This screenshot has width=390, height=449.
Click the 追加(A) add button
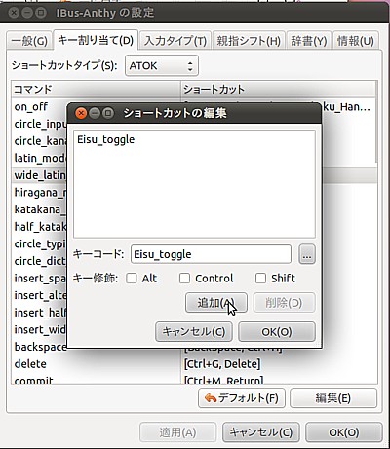[216, 303]
